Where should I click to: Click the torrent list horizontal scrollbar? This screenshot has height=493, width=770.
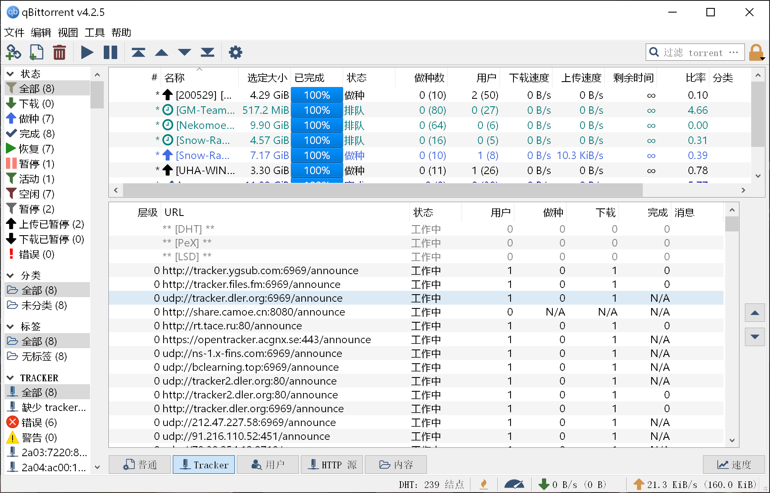[383, 190]
